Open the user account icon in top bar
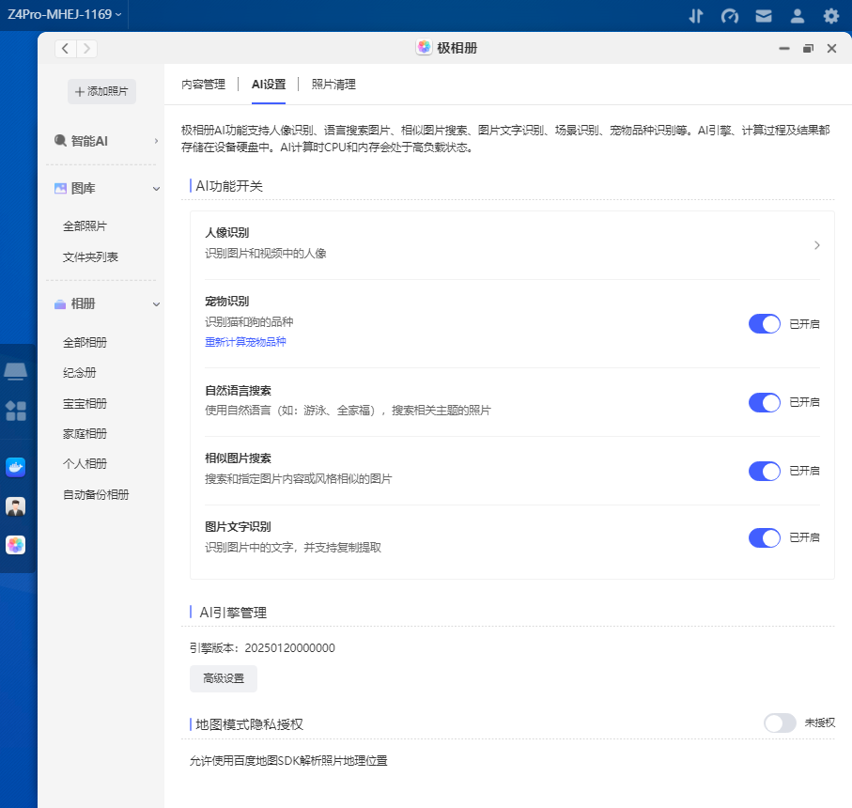 [x=798, y=16]
